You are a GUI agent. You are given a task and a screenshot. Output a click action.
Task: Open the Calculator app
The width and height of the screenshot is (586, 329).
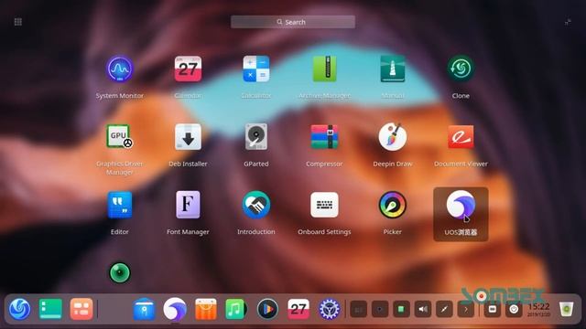(x=256, y=69)
